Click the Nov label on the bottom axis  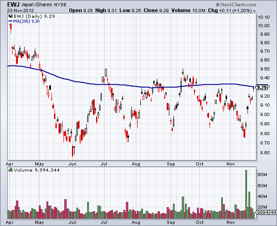231,222
